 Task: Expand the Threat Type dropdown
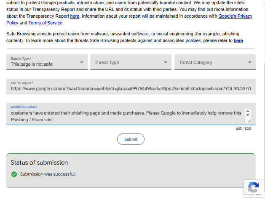131,62
